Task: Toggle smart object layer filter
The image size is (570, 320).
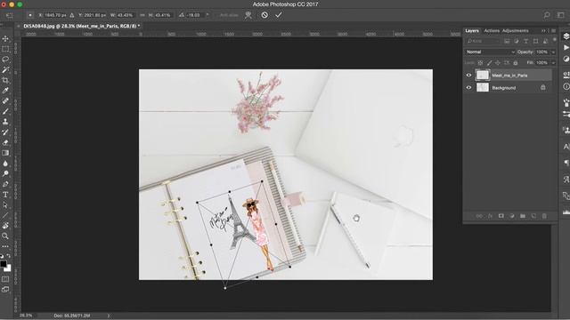Action: pyautogui.click(x=545, y=42)
